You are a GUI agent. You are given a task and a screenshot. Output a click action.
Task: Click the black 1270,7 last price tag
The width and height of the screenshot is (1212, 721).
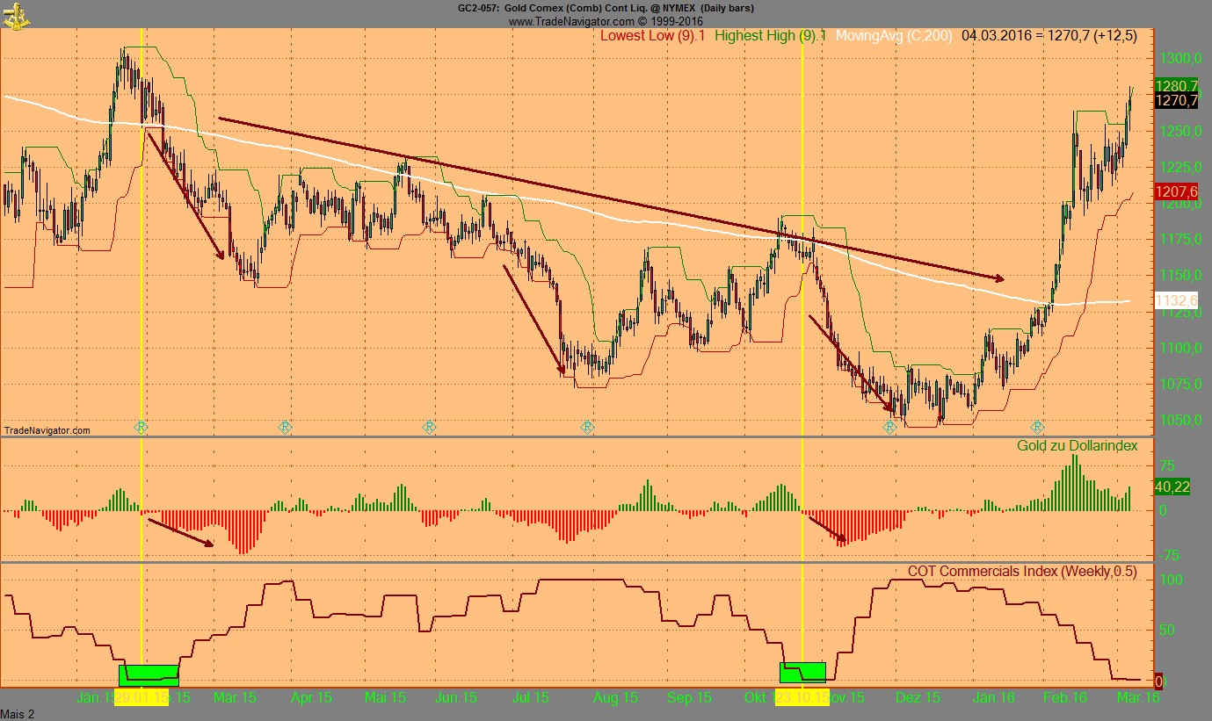point(1177,101)
